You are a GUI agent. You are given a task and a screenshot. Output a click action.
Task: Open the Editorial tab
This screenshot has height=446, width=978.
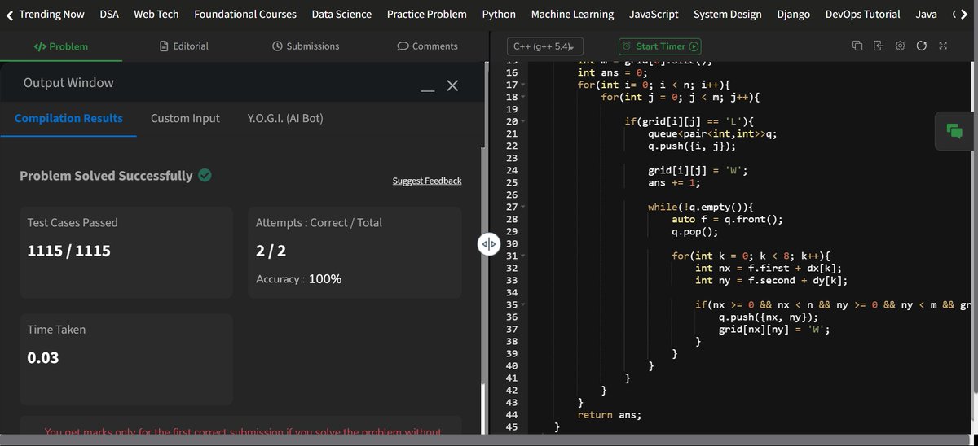(183, 46)
